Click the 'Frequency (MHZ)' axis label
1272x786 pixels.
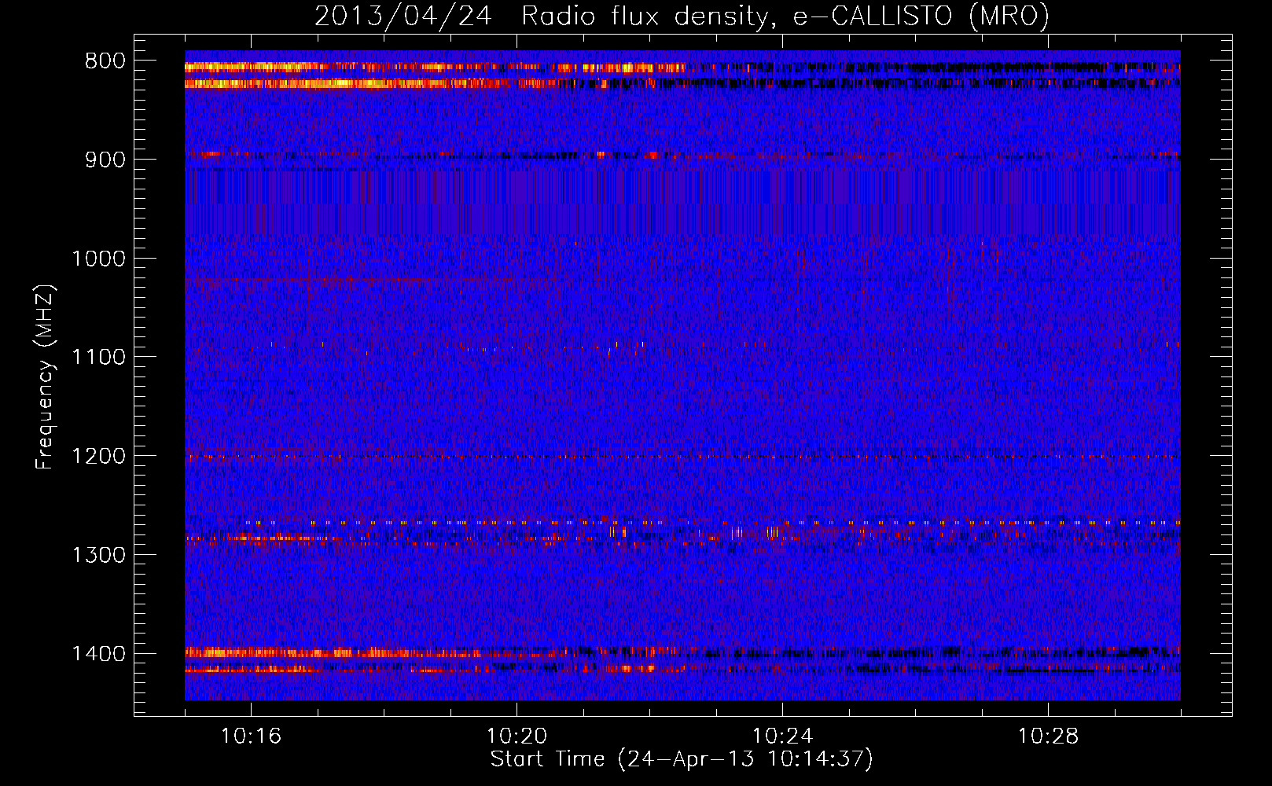click(46, 377)
